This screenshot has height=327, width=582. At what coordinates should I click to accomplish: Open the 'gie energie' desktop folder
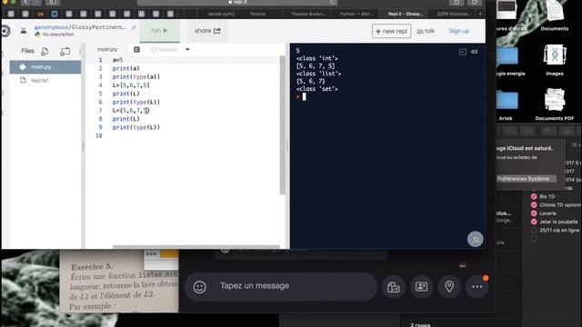pyautogui.click(x=508, y=61)
